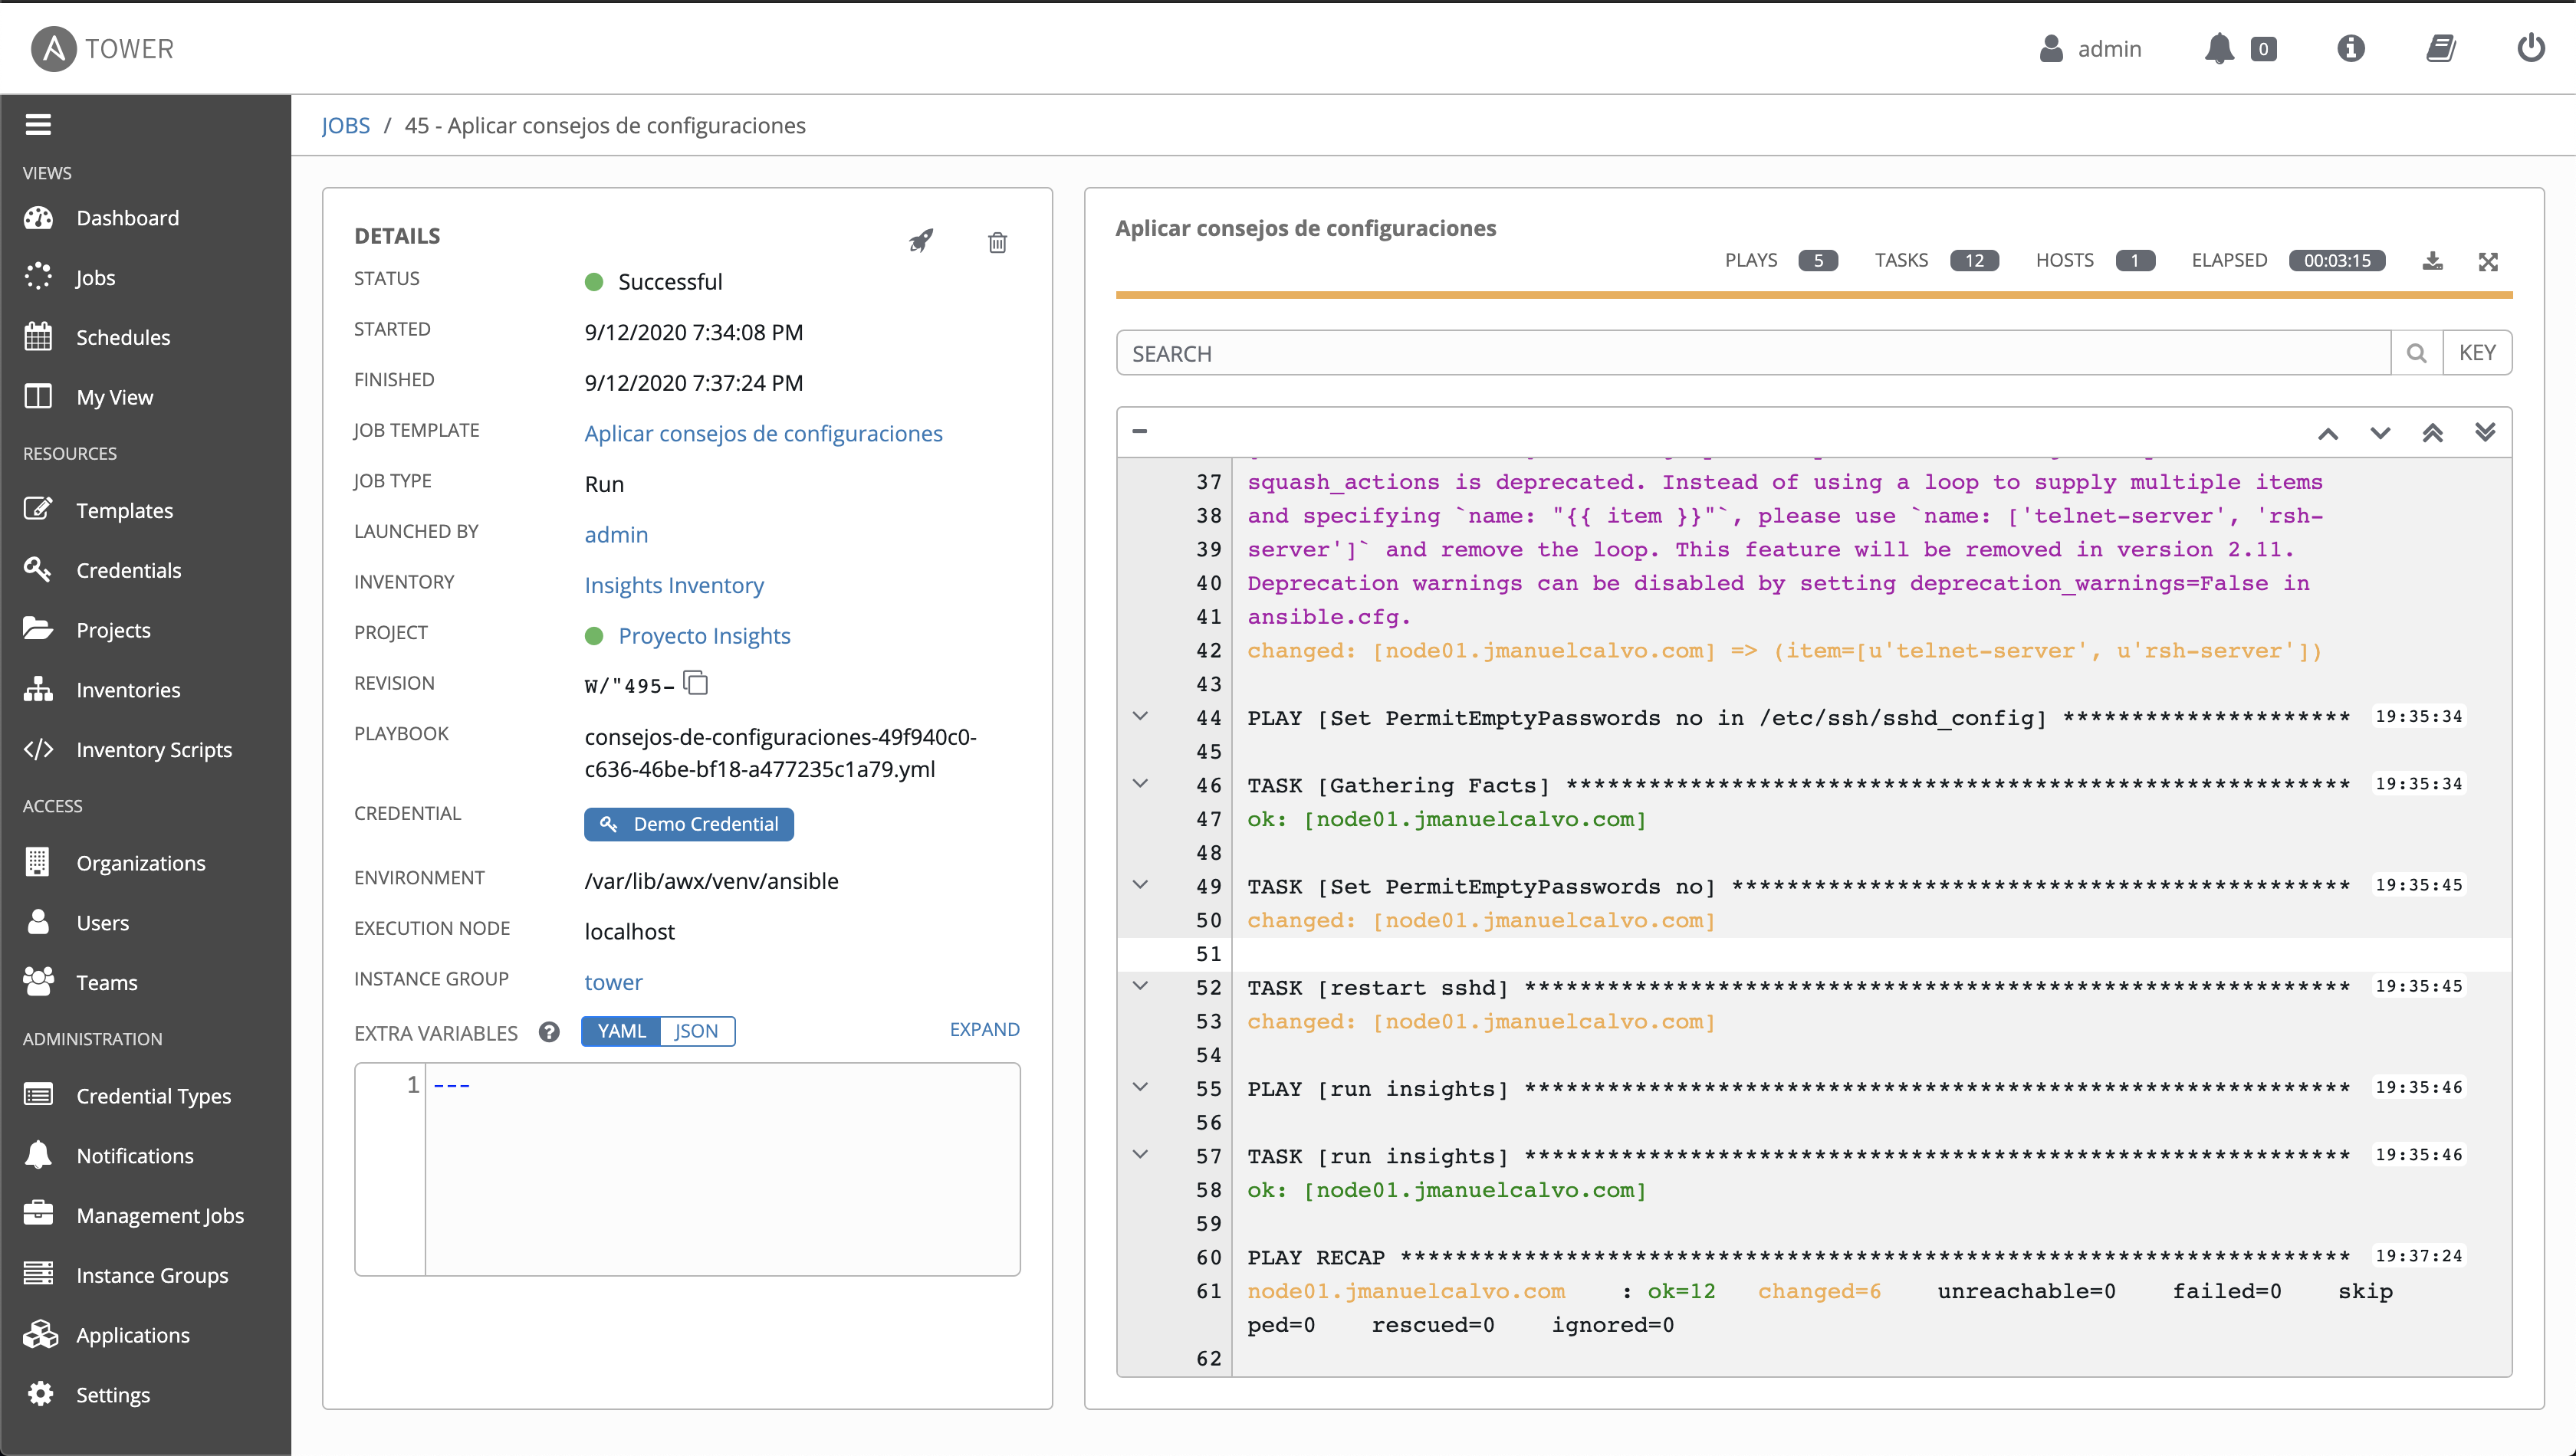Click the Demo Credential tag
Screen dimensions: 2576x1456
(x=689, y=824)
